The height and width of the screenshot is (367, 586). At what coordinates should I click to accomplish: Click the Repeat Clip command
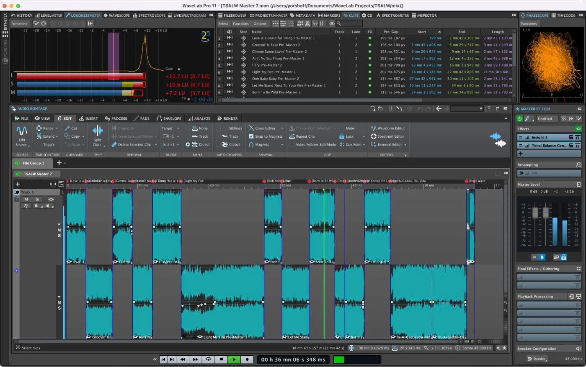(302, 137)
